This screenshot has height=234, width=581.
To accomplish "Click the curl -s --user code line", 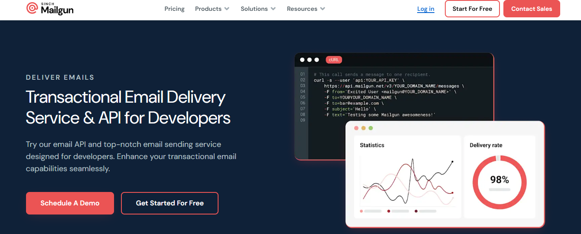I will [359, 80].
